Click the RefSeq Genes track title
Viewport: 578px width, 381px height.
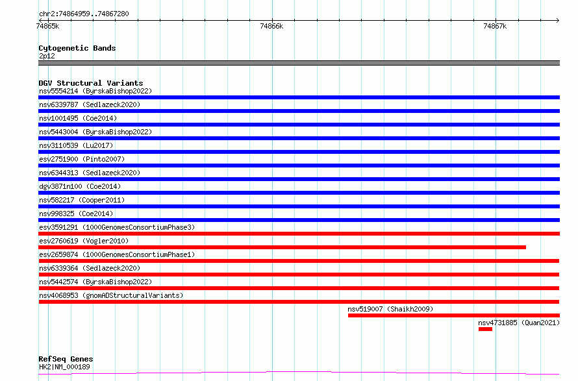point(66,359)
